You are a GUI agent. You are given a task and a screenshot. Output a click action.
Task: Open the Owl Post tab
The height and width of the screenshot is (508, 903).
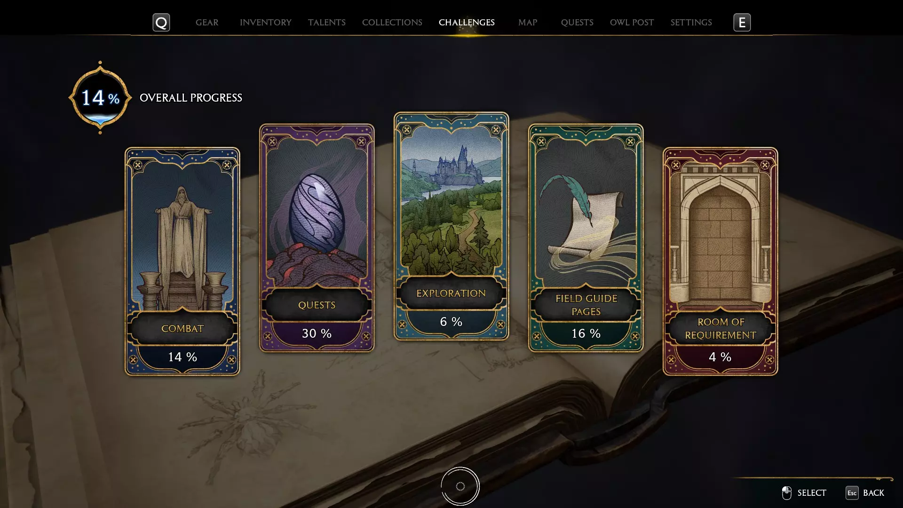[632, 23]
